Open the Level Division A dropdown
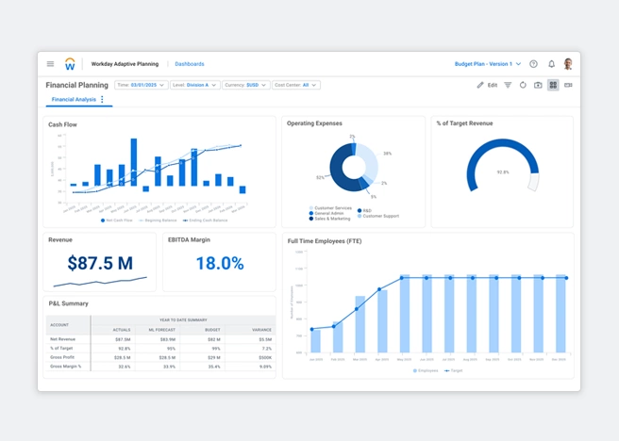Image resolution: width=619 pixels, height=441 pixels. [x=193, y=85]
